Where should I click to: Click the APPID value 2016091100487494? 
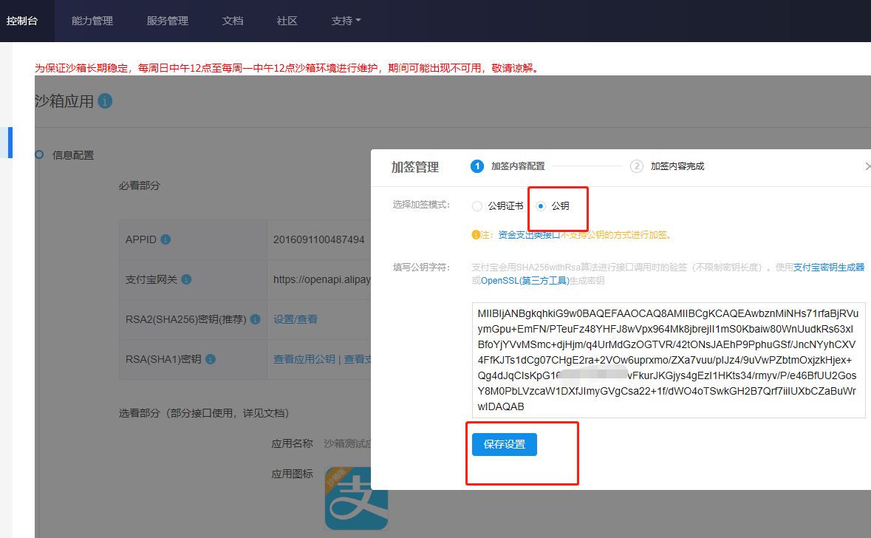click(319, 239)
